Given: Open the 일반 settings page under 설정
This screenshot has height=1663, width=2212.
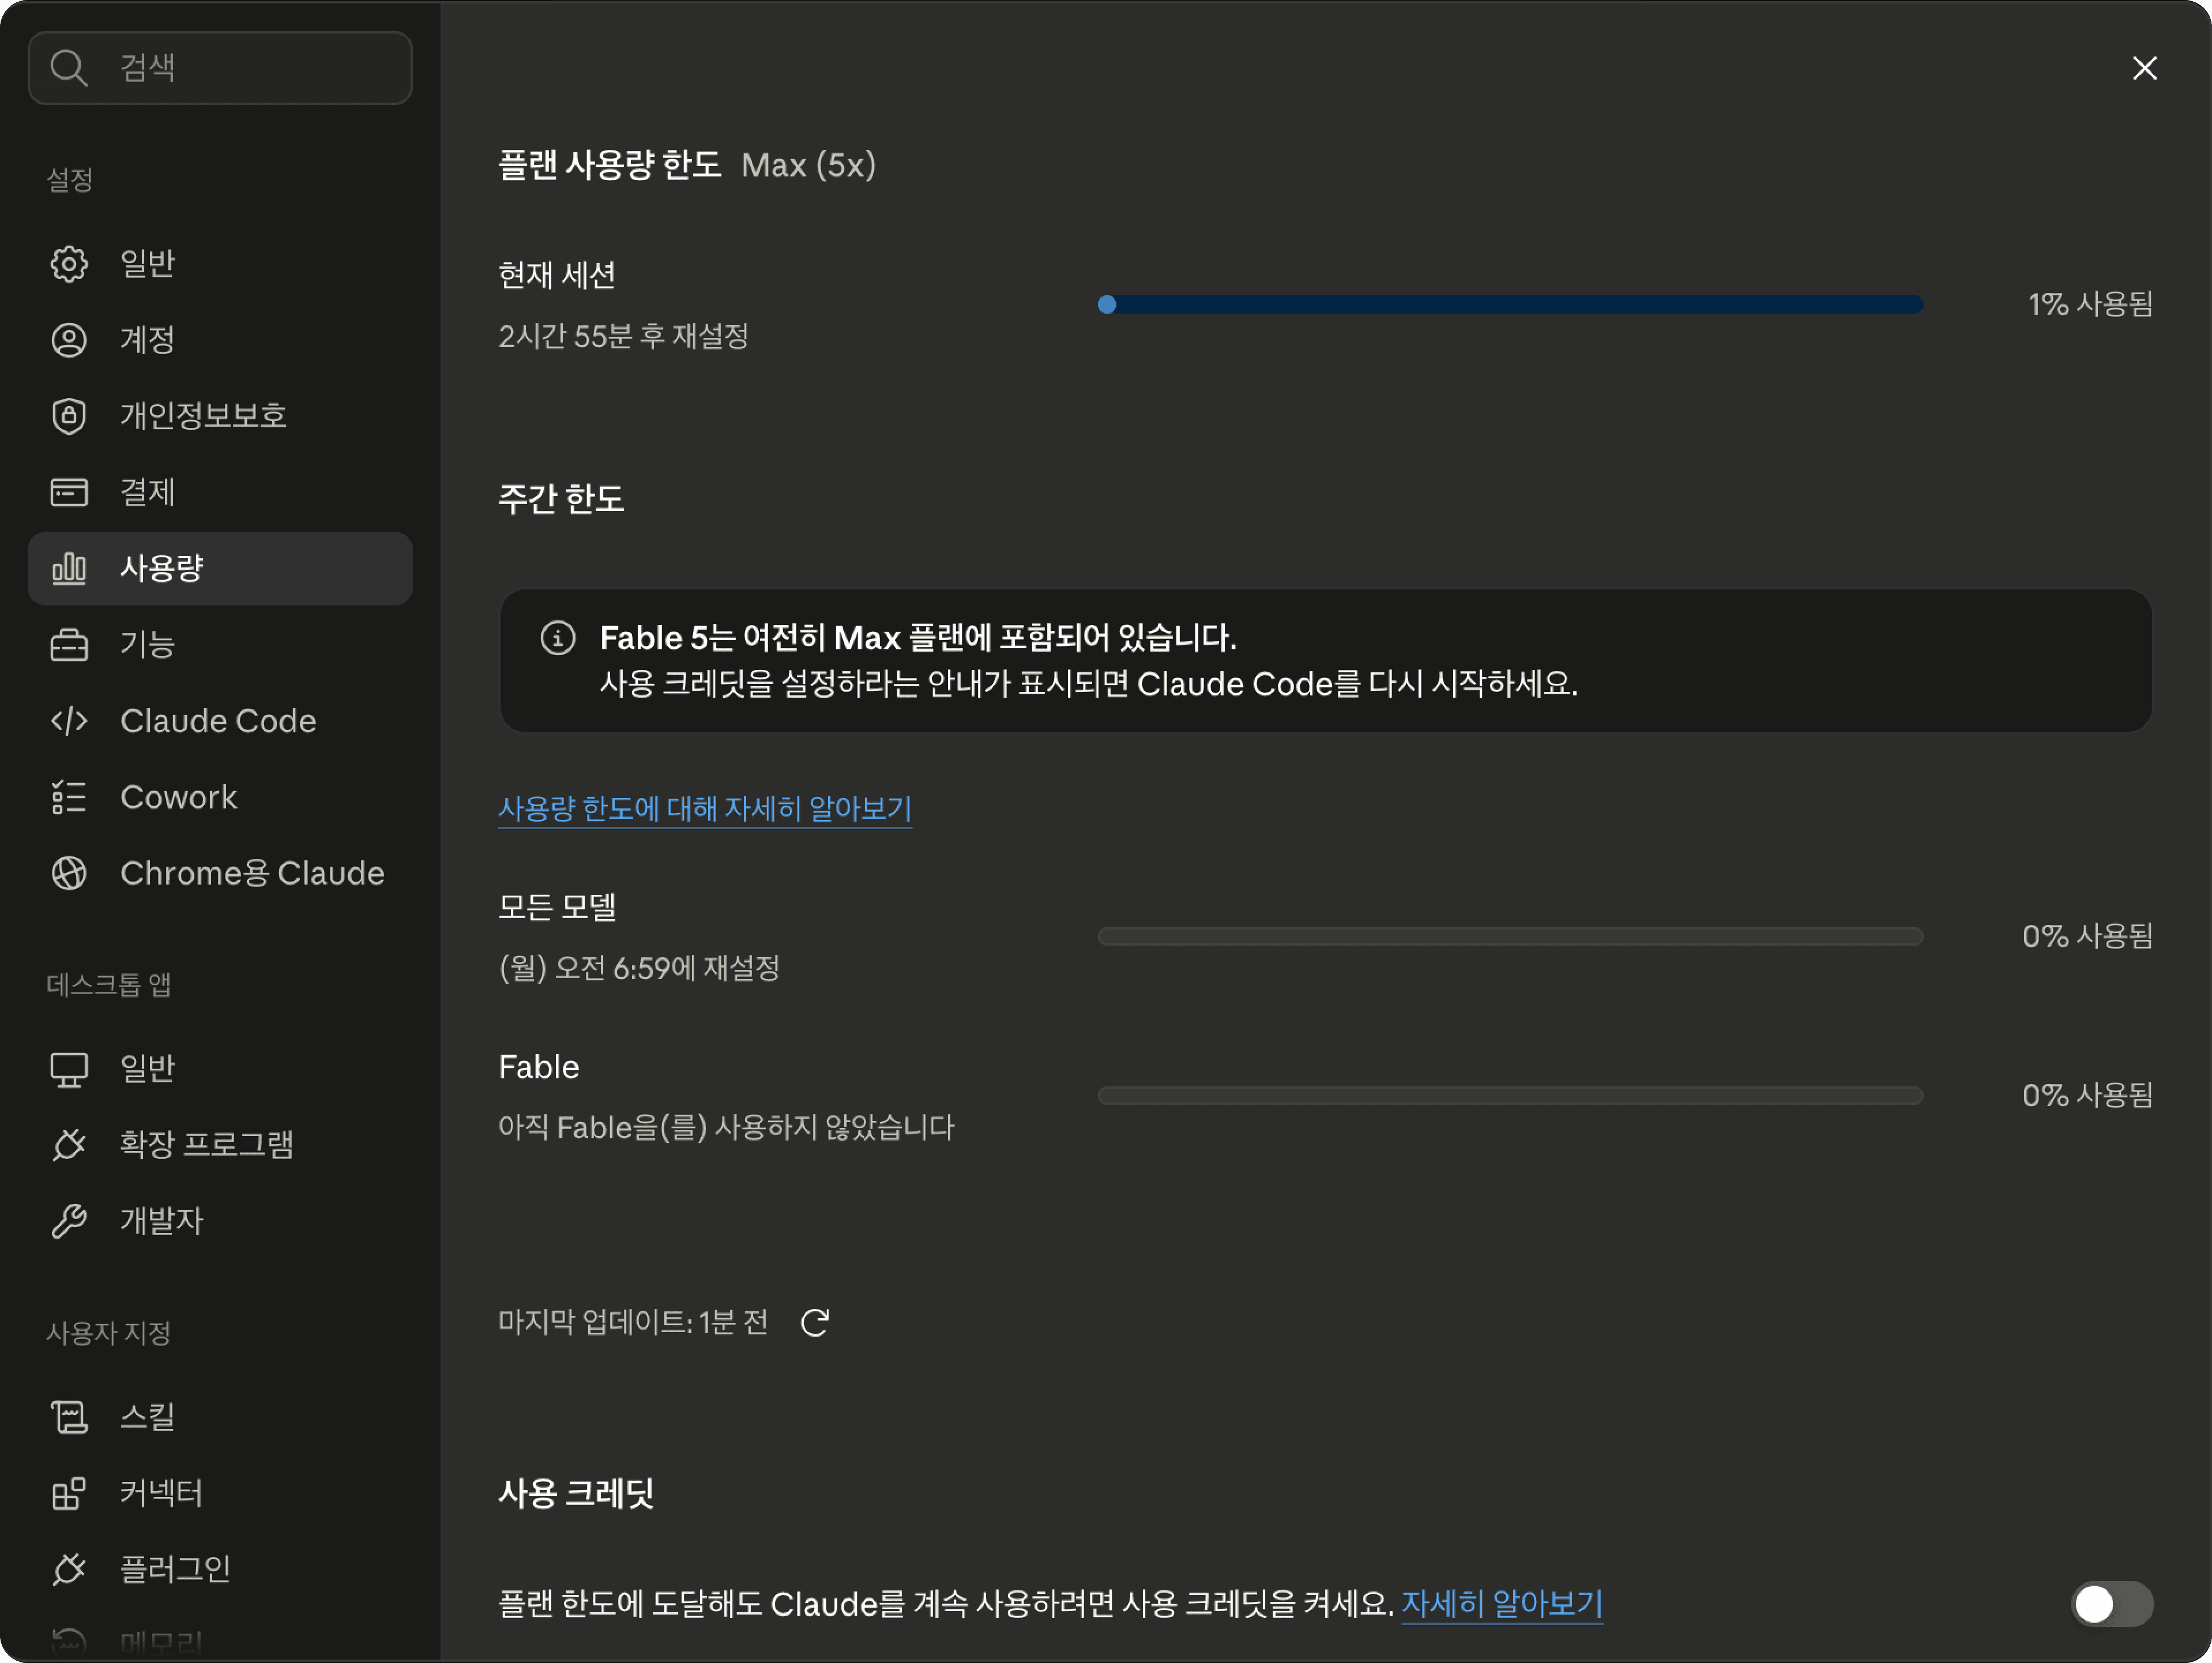Looking at the screenshot, I should click(220, 264).
